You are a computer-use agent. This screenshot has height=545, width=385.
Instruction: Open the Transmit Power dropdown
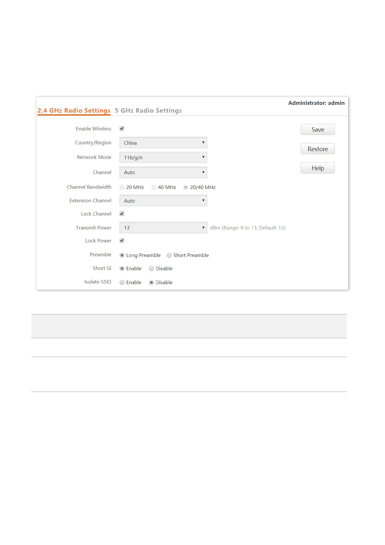163,228
